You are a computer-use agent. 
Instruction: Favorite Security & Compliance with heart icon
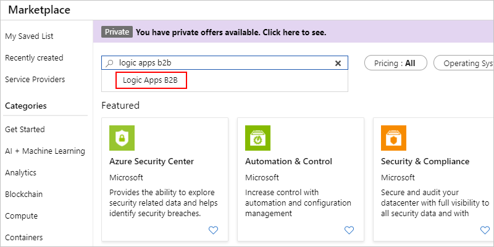pyautogui.click(x=485, y=230)
